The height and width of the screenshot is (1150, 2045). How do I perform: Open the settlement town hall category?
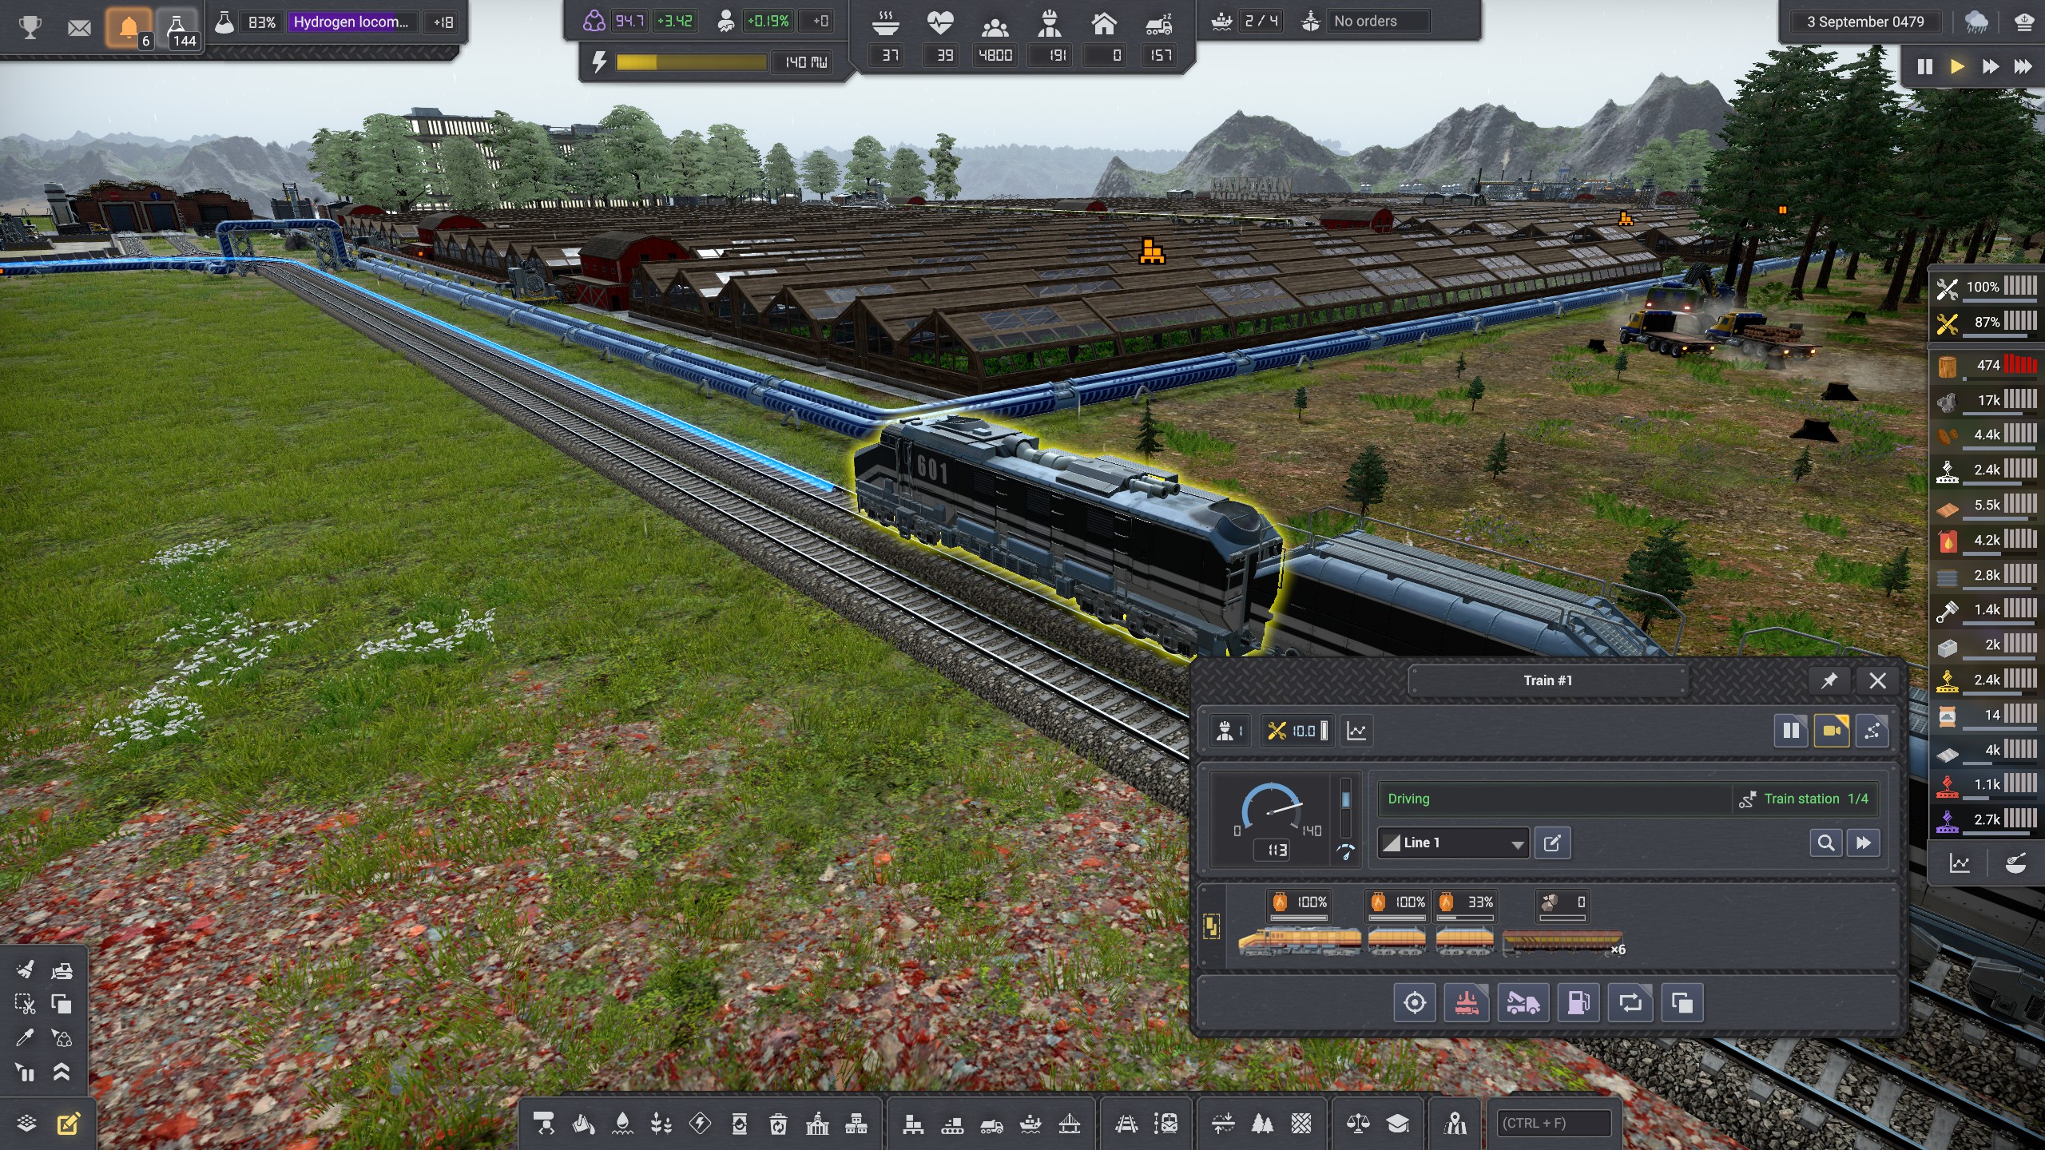point(817,1124)
